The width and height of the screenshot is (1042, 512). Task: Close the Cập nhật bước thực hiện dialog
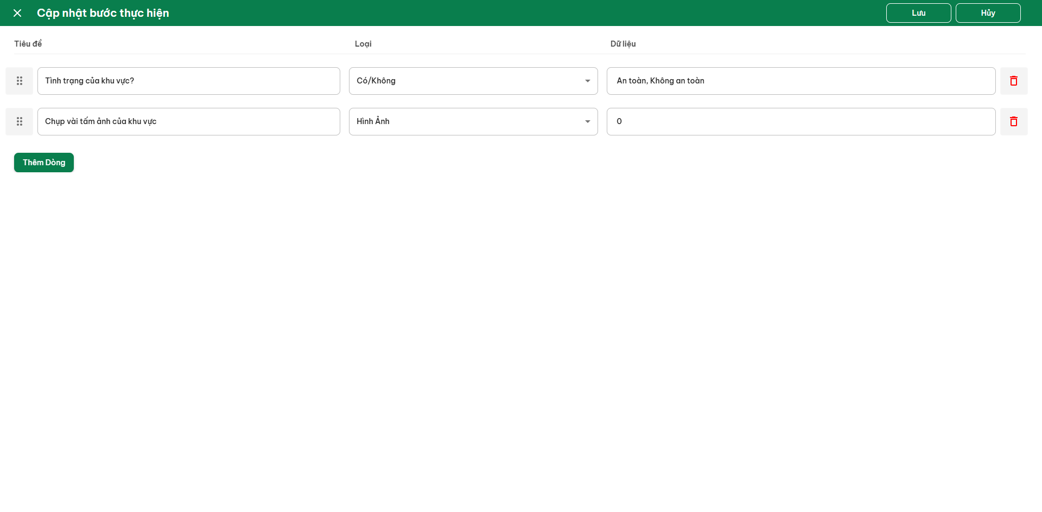click(x=17, y=13)
